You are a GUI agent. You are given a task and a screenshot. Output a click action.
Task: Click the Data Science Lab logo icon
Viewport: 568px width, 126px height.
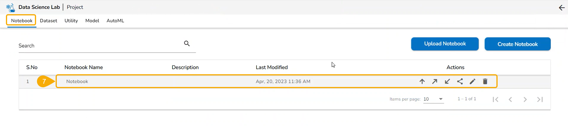pos(11,7)
